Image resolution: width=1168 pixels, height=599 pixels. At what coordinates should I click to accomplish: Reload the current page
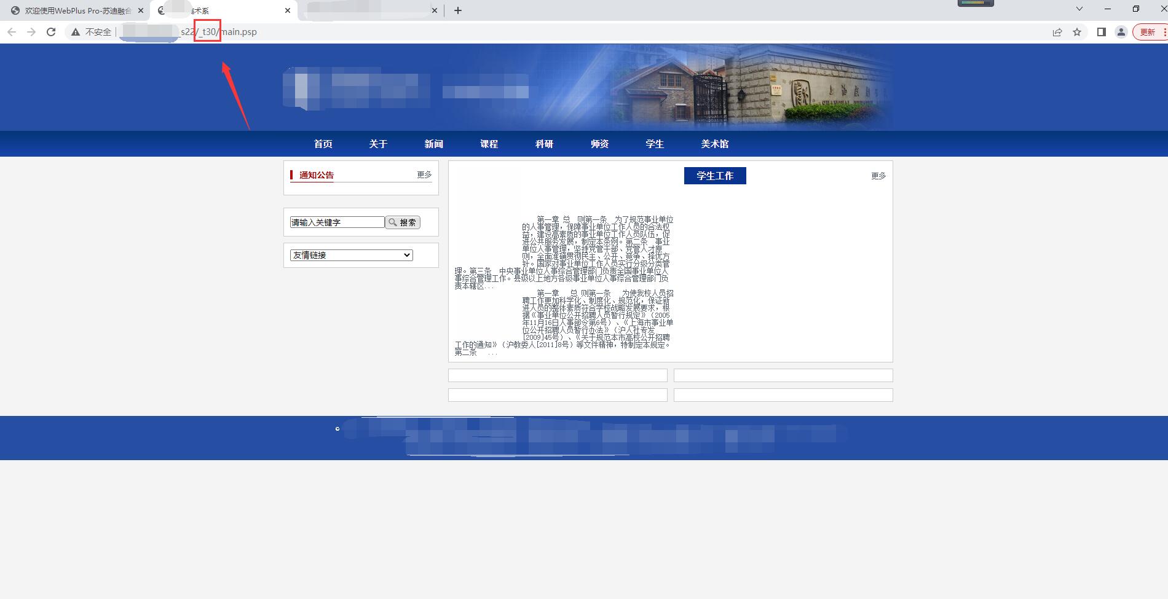[51, 32]
